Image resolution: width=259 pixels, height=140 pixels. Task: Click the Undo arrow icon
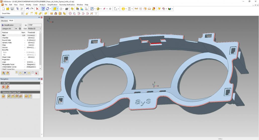[x=28, y=9]
